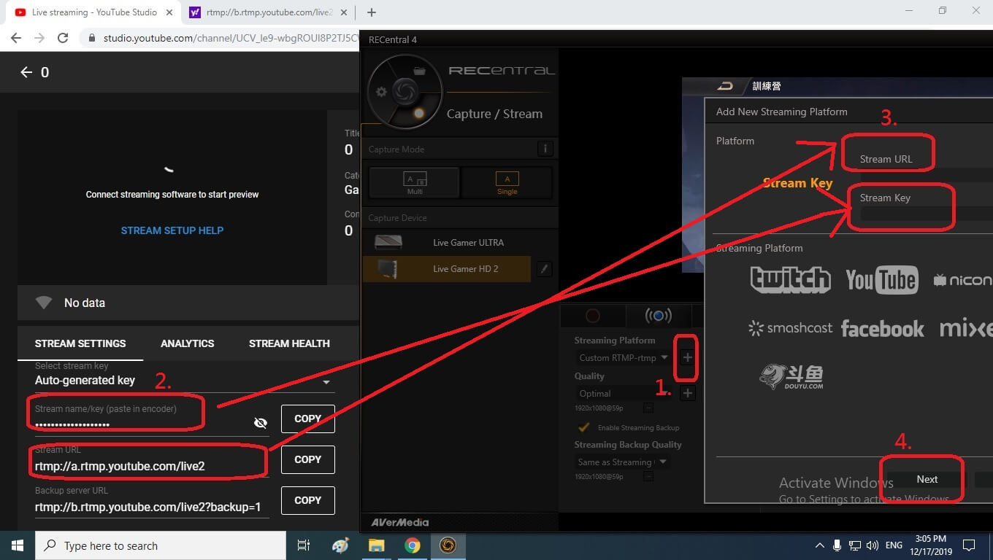Click the RECentral center swirl logo
993x560 pixels.
404,92
